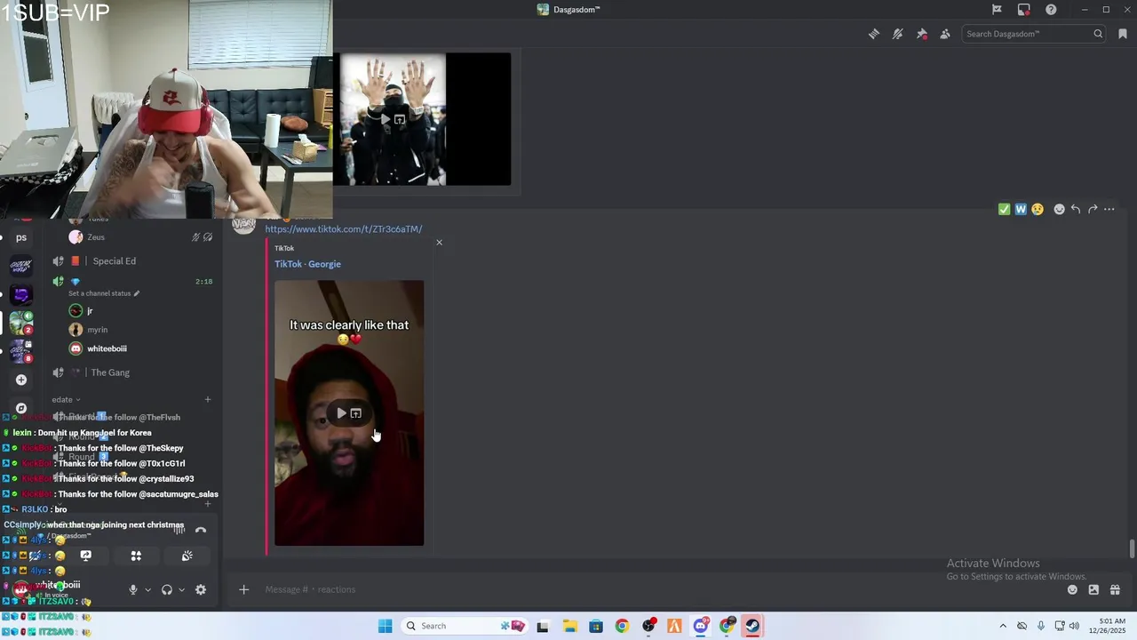This screenshot has height=640, width=1137.
Task: Open the TikTok · Georgie embed title
Action: click(x=307, y=264)
